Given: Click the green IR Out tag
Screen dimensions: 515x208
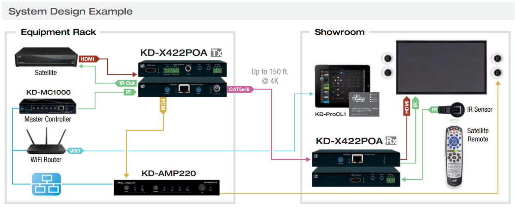Looking at the screenshot, I should [x=125, y=83].
